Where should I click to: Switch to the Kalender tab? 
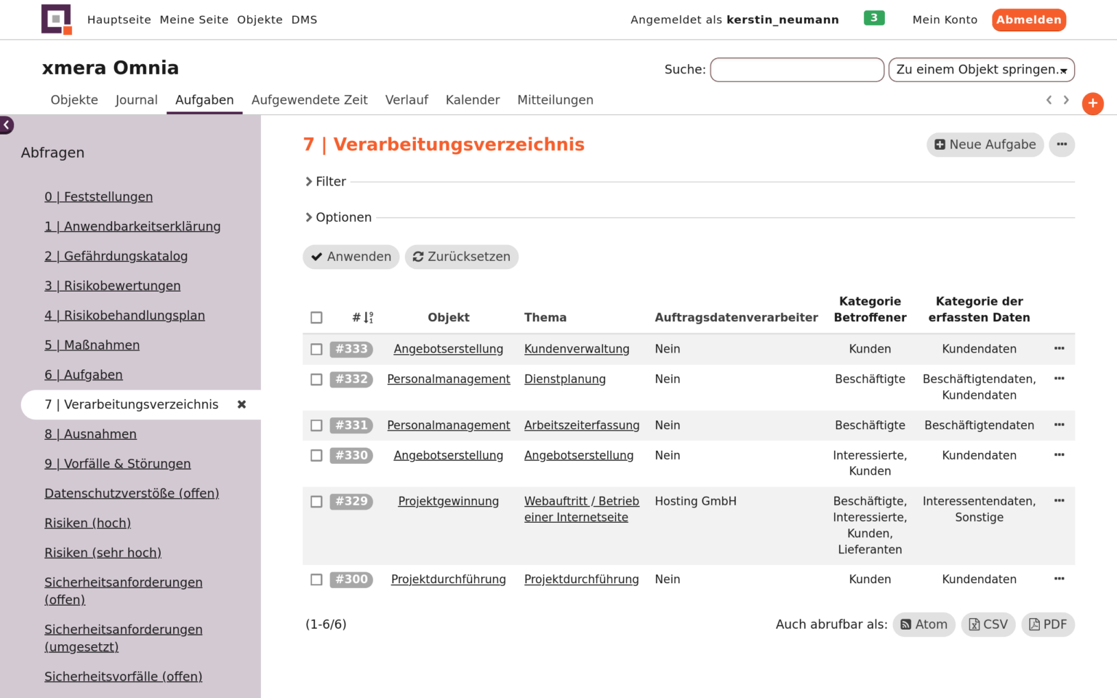point(473,100)
